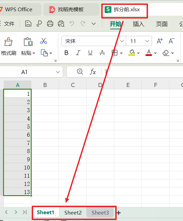The image size is (183, 221).
Task: Go to next sheet arrow
Action: pyautogui.click(x=16, y=212)
